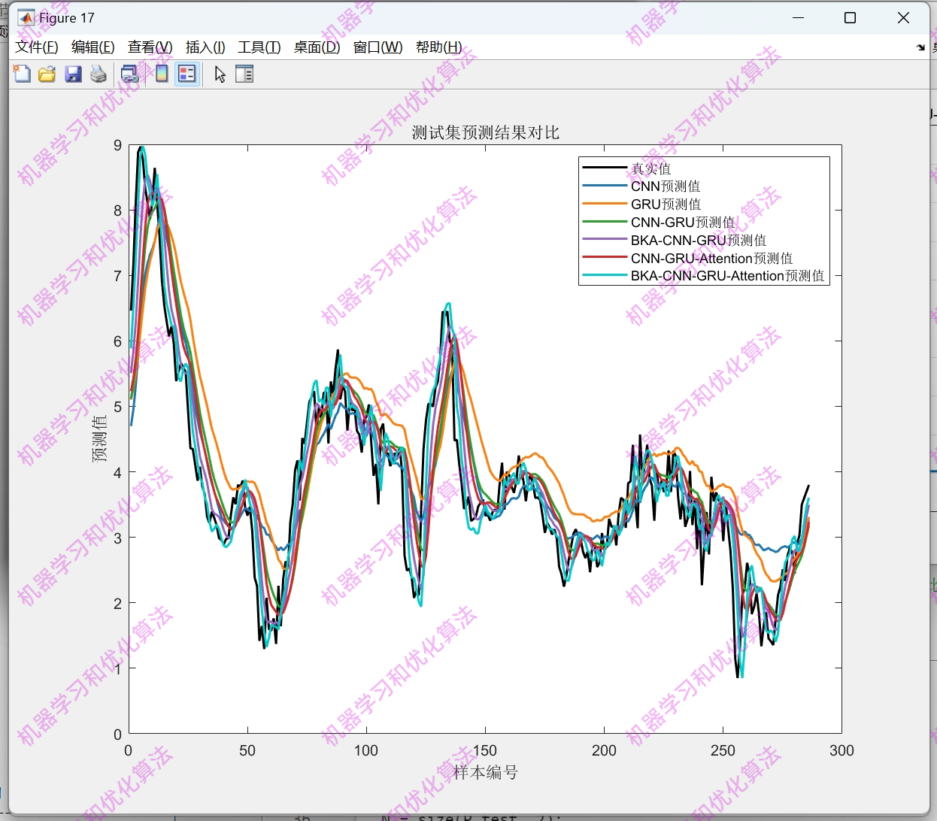Click the x-axis tick label 50

pos(247,750)
